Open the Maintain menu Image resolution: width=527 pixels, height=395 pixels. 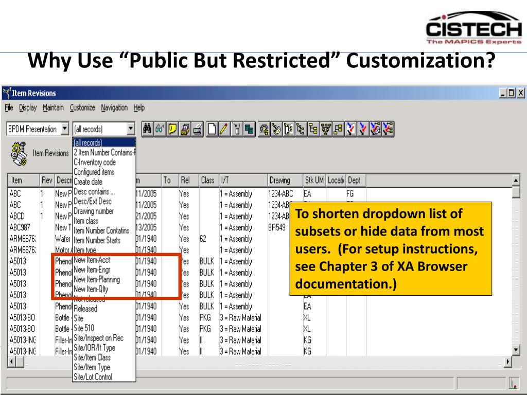pos(53,107)
